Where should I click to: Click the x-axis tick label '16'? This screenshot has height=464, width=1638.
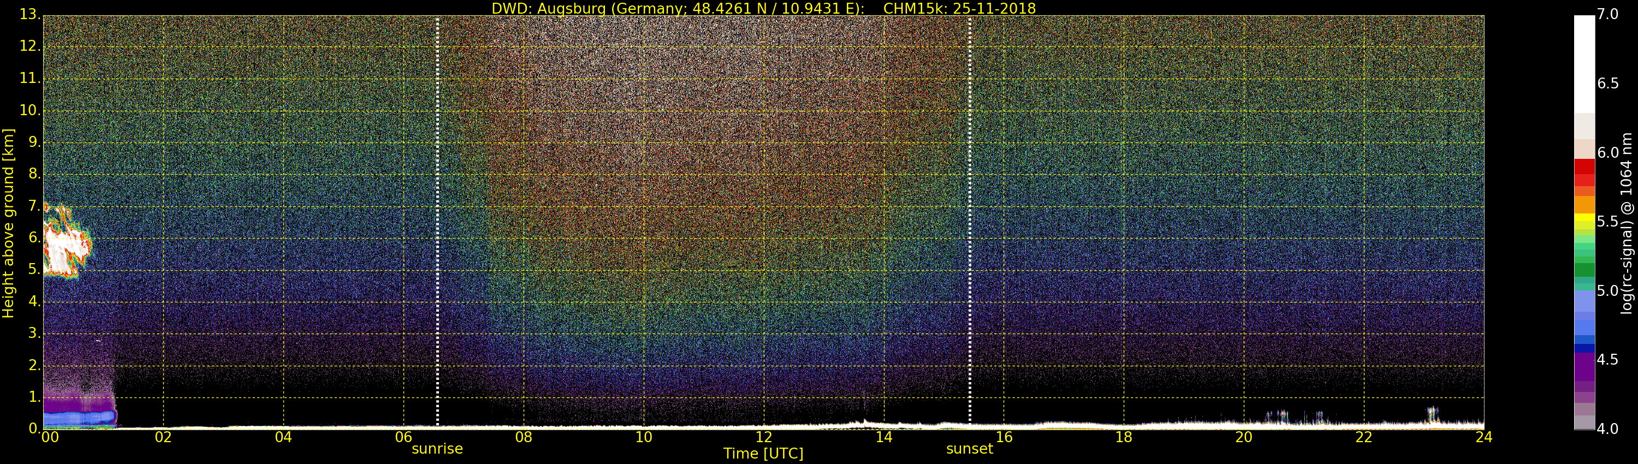coord(1005,437)
